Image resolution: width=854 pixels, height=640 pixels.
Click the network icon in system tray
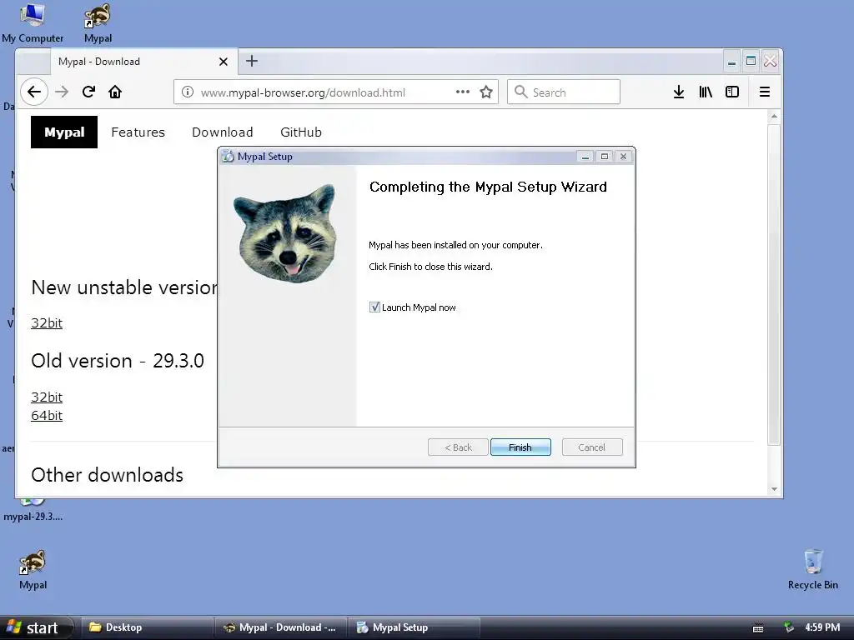point(788,627)
